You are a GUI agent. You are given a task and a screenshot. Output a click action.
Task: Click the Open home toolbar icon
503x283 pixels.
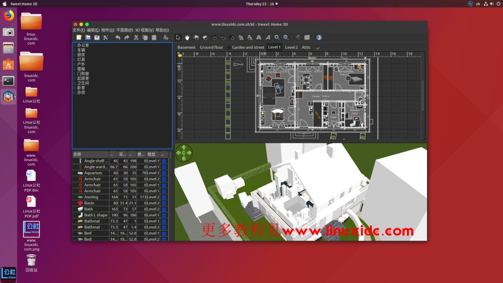pos(88,38)
